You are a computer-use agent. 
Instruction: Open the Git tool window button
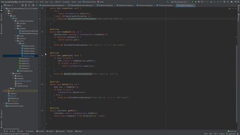6,131
